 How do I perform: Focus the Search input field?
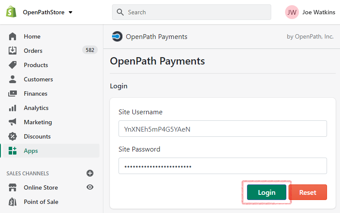tap(192, 12)
